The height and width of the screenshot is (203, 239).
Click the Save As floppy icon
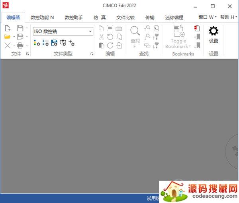20,37
